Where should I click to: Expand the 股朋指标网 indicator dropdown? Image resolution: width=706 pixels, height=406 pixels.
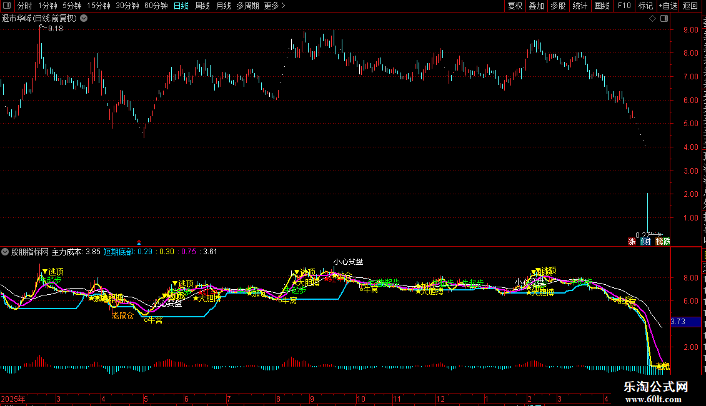coord(5,252)
